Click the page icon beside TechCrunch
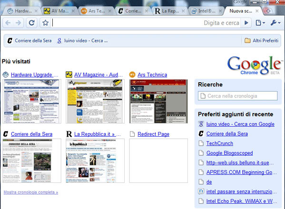 pyautogui.click(x=201, y=143)
